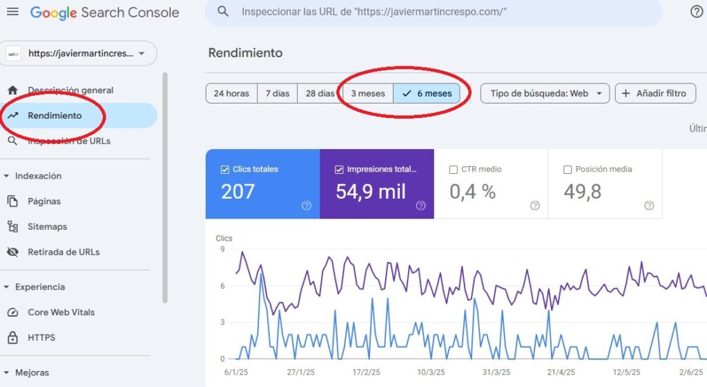
Task: Open help tooltip on Impresiones totales card
Action: tap(420, 206)
